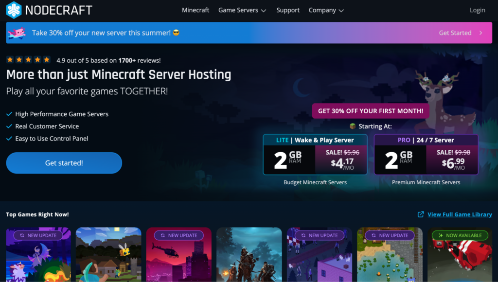Click the blue Get started! button
The image size is (498, 282).
(64, 163)
